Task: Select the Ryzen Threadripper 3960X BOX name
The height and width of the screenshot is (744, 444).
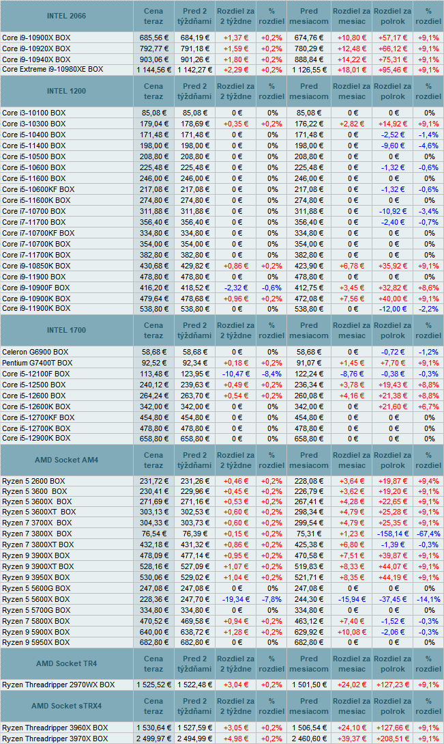Action: click(55, 728)
